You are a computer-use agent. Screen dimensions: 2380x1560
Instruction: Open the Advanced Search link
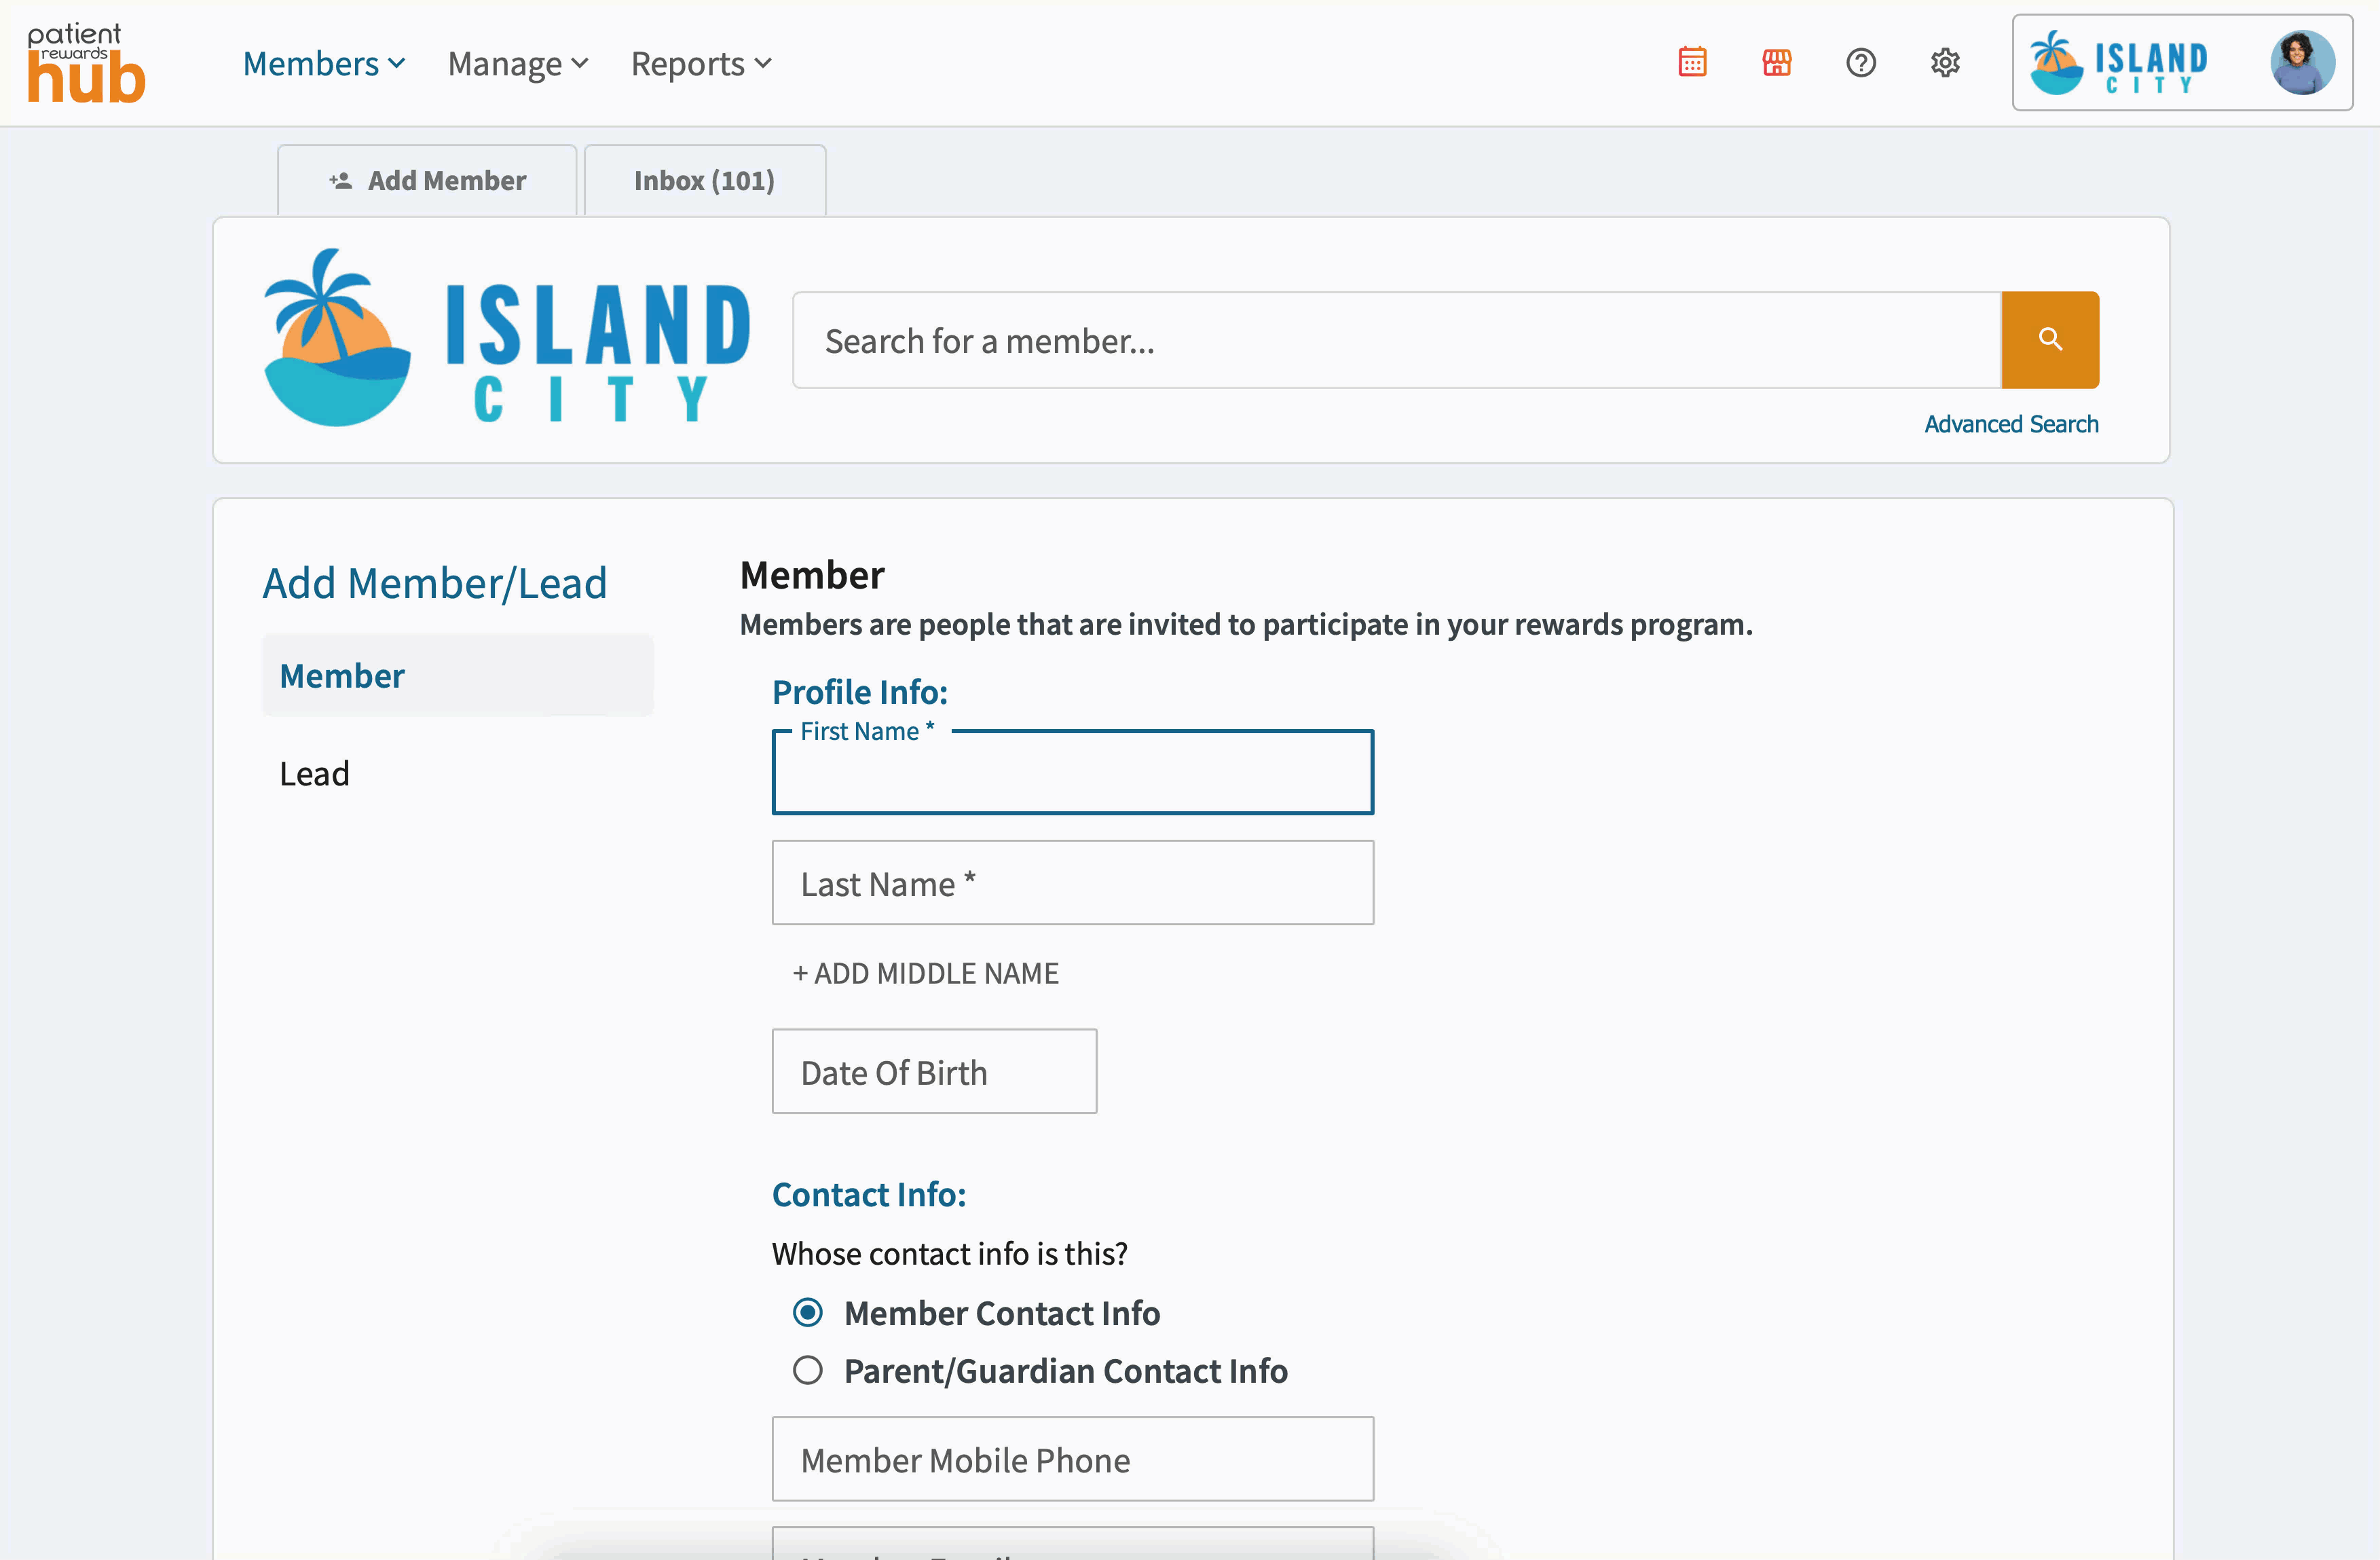tap(2010, 424)
